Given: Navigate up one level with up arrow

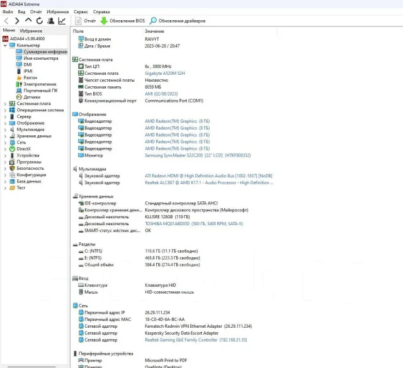Looking at the screenshot, I should [x=28, y=20].
